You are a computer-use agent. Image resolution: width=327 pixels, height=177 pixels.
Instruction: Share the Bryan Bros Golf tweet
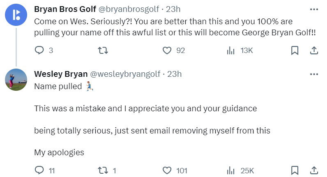click(313, 51)
